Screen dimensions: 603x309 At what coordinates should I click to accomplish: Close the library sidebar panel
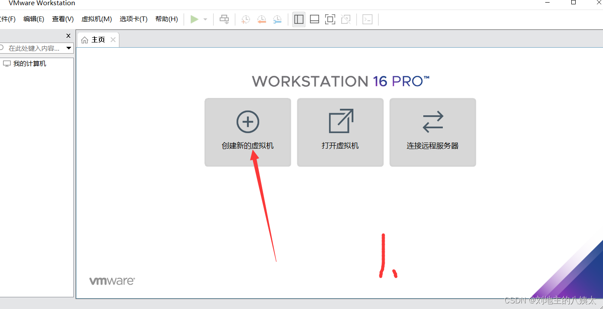(68, 36)
